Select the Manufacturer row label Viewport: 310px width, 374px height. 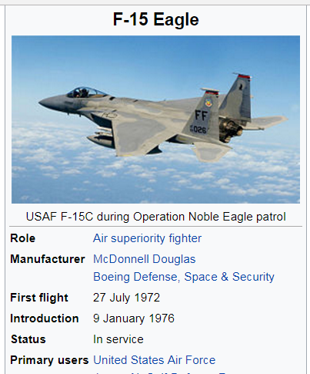[48, 259]
